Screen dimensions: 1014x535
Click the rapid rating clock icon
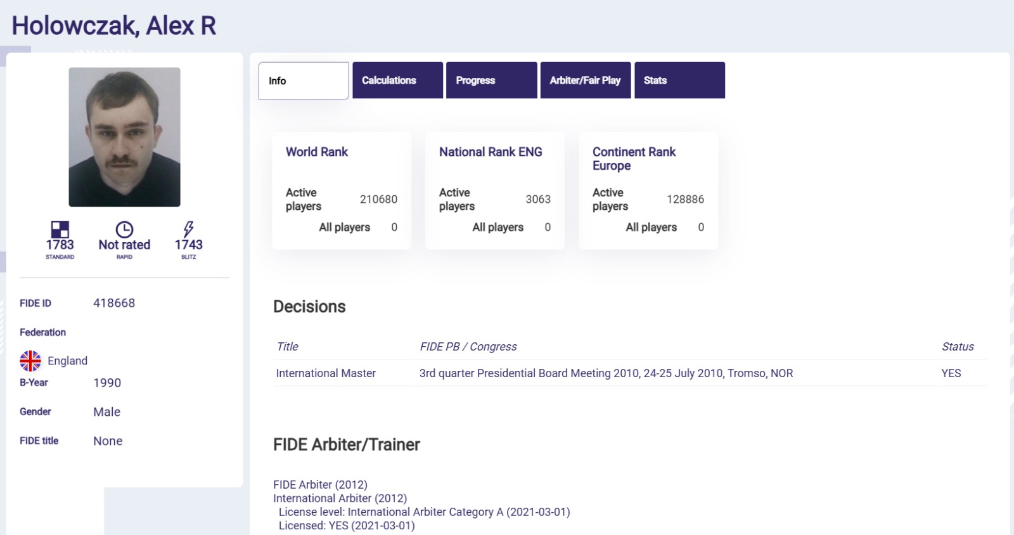[124, 229]
